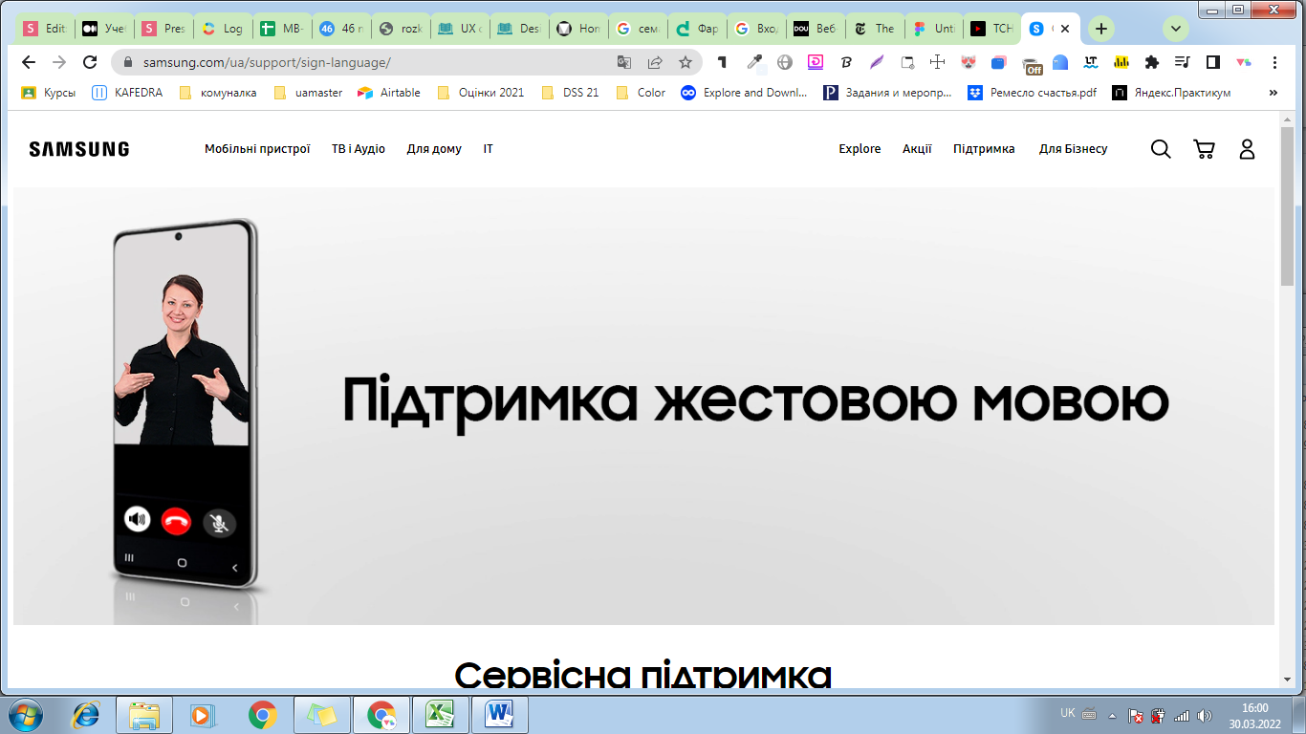Click the UK keyboard language indicator
The image size is (1306, 734).
pos(1067,713)
